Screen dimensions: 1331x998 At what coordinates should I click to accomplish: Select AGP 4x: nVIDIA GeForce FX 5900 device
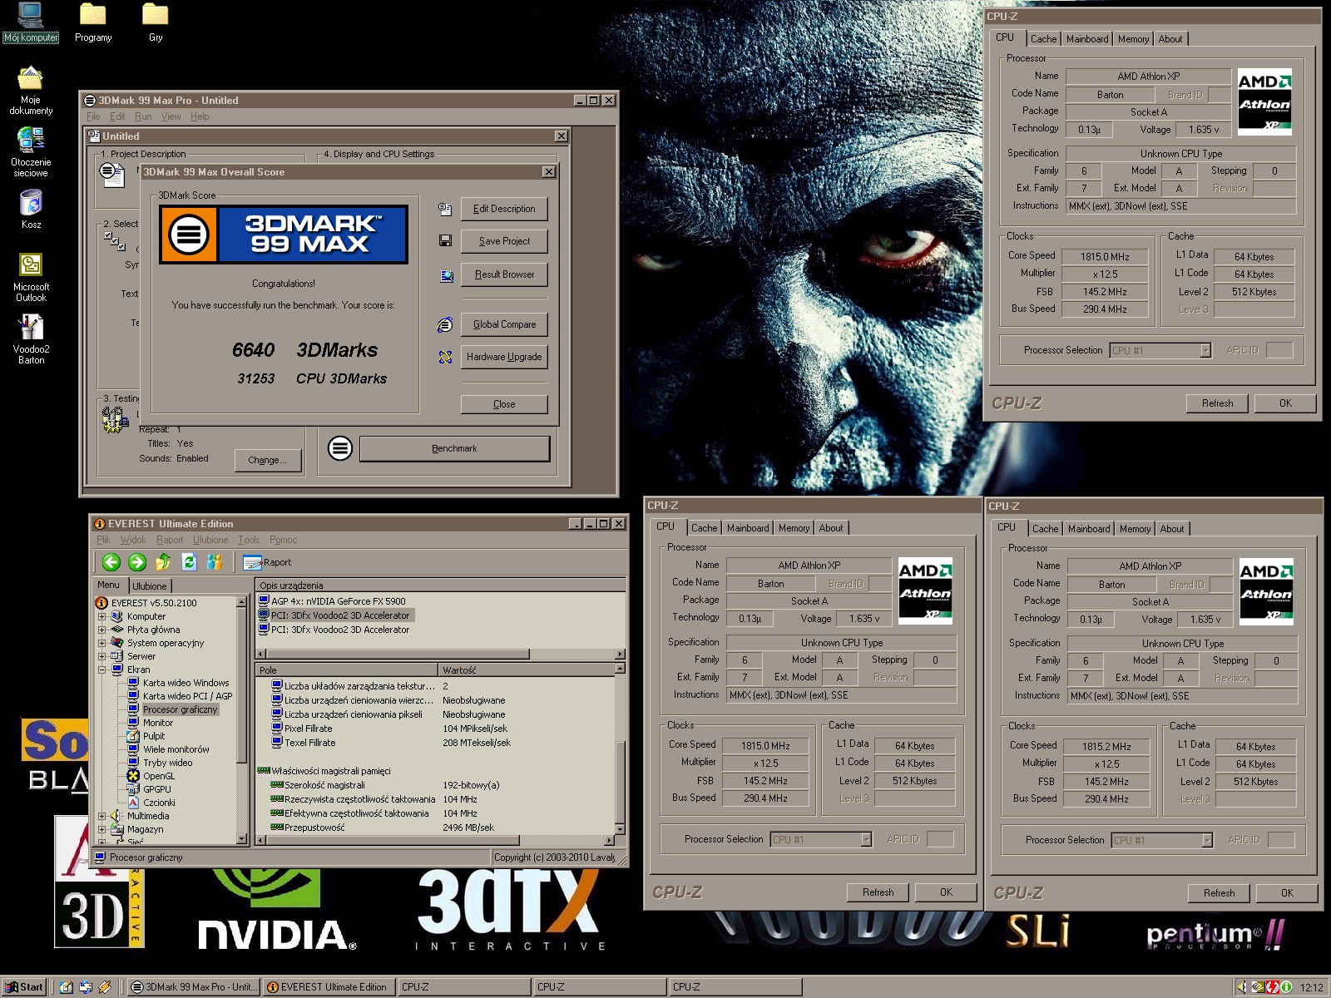click(338, 601)
